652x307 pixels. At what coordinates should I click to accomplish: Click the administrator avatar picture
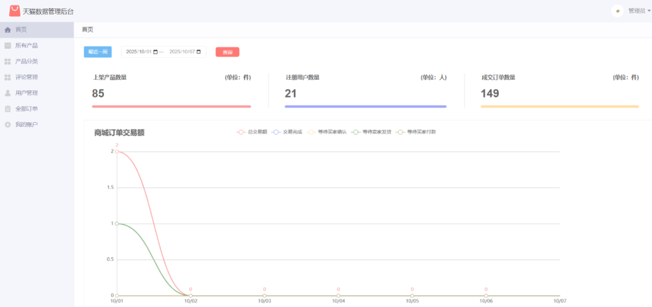618,11
